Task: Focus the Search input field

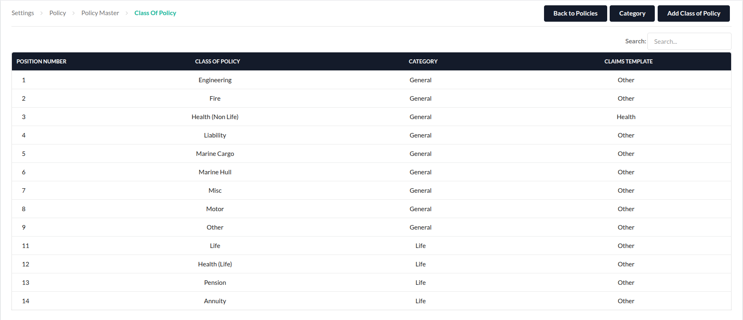Action: pos(689,41)
